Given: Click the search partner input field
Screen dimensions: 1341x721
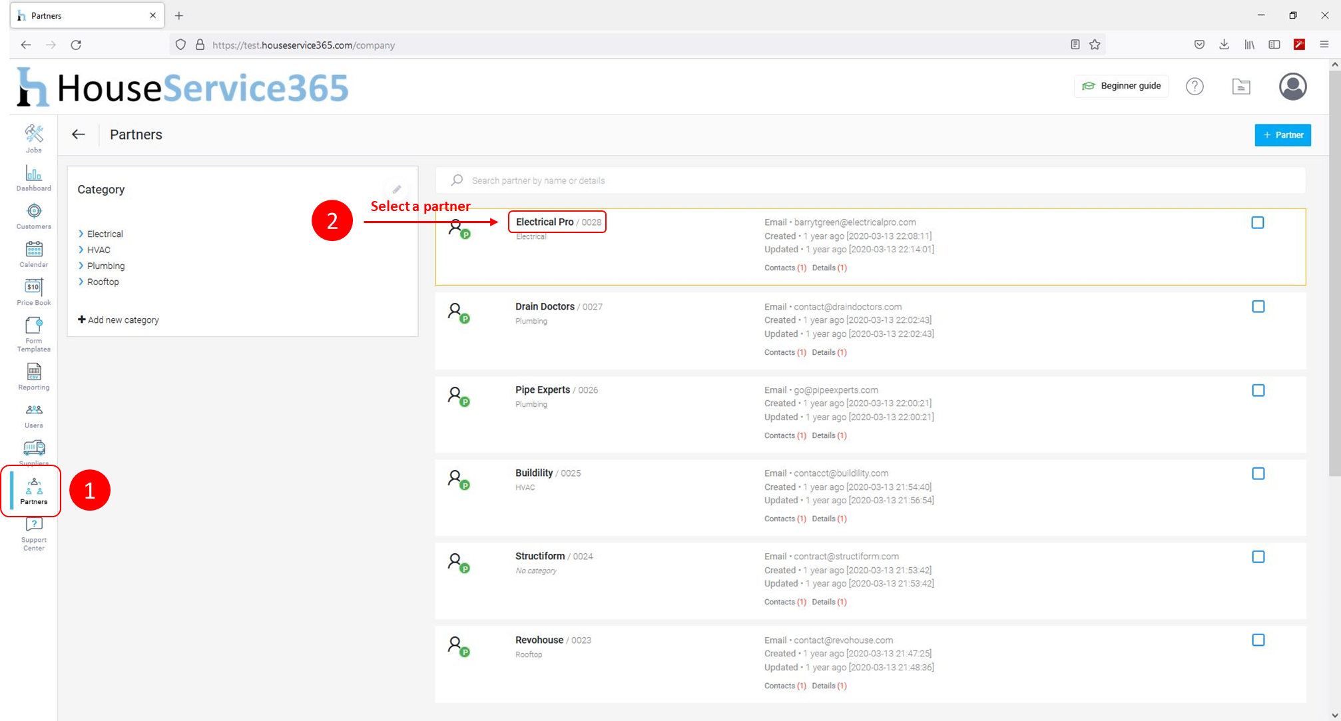Looking at the screenshot, I should [870, 180].
